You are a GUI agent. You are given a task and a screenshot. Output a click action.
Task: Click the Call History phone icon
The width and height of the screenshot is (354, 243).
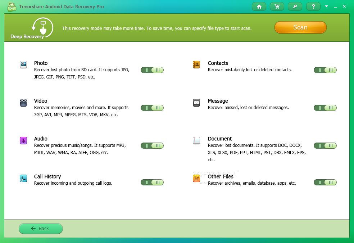[23, 179]
